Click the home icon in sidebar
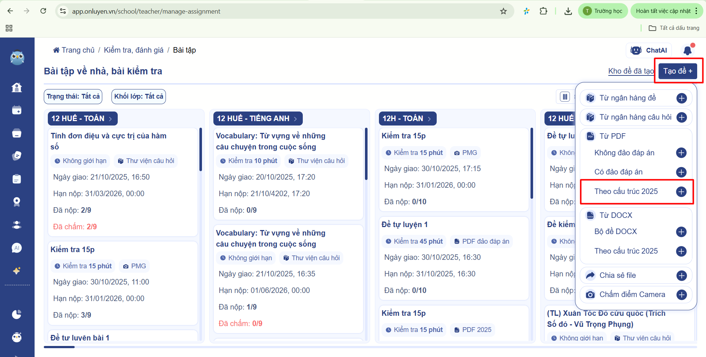 coord(17,88)
